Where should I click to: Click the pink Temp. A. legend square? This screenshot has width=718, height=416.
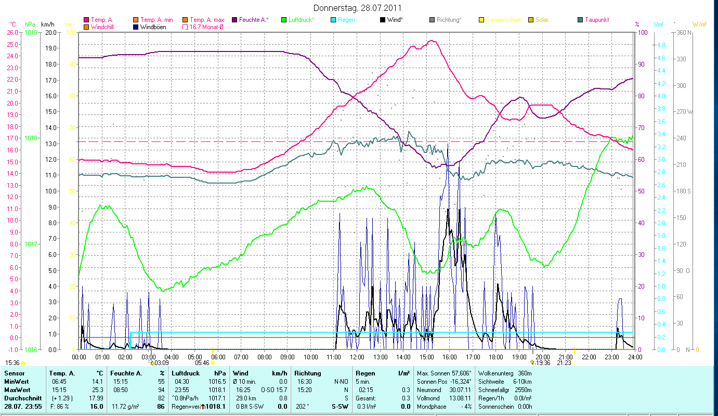pyautogui.click(x=86, y=20)
